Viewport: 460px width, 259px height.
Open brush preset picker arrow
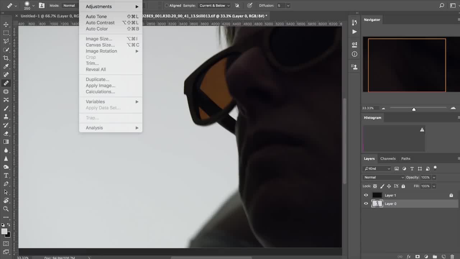point(33,6)
